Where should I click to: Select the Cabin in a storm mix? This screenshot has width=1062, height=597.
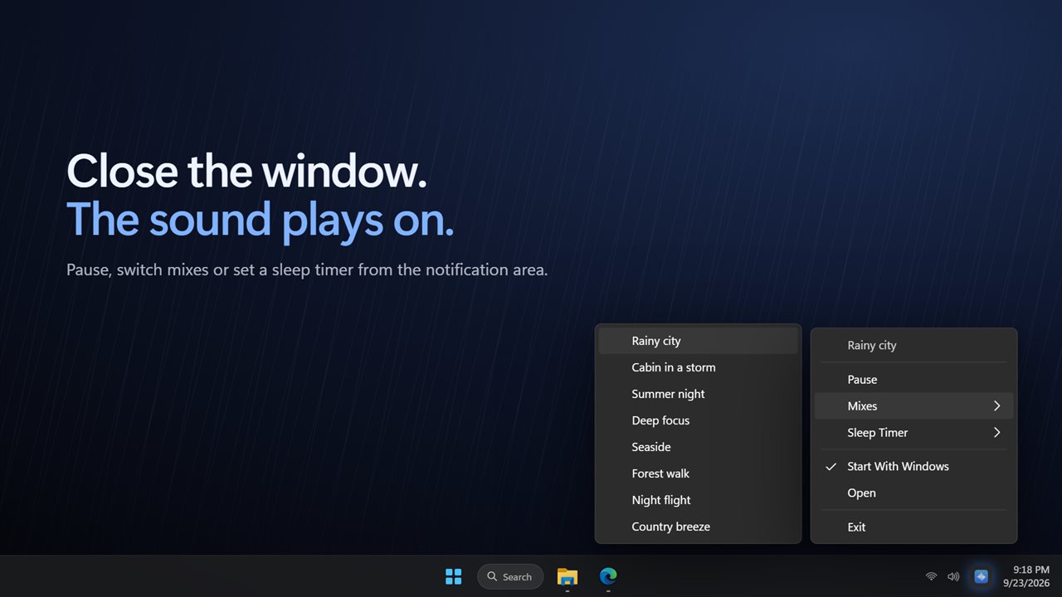698,367
